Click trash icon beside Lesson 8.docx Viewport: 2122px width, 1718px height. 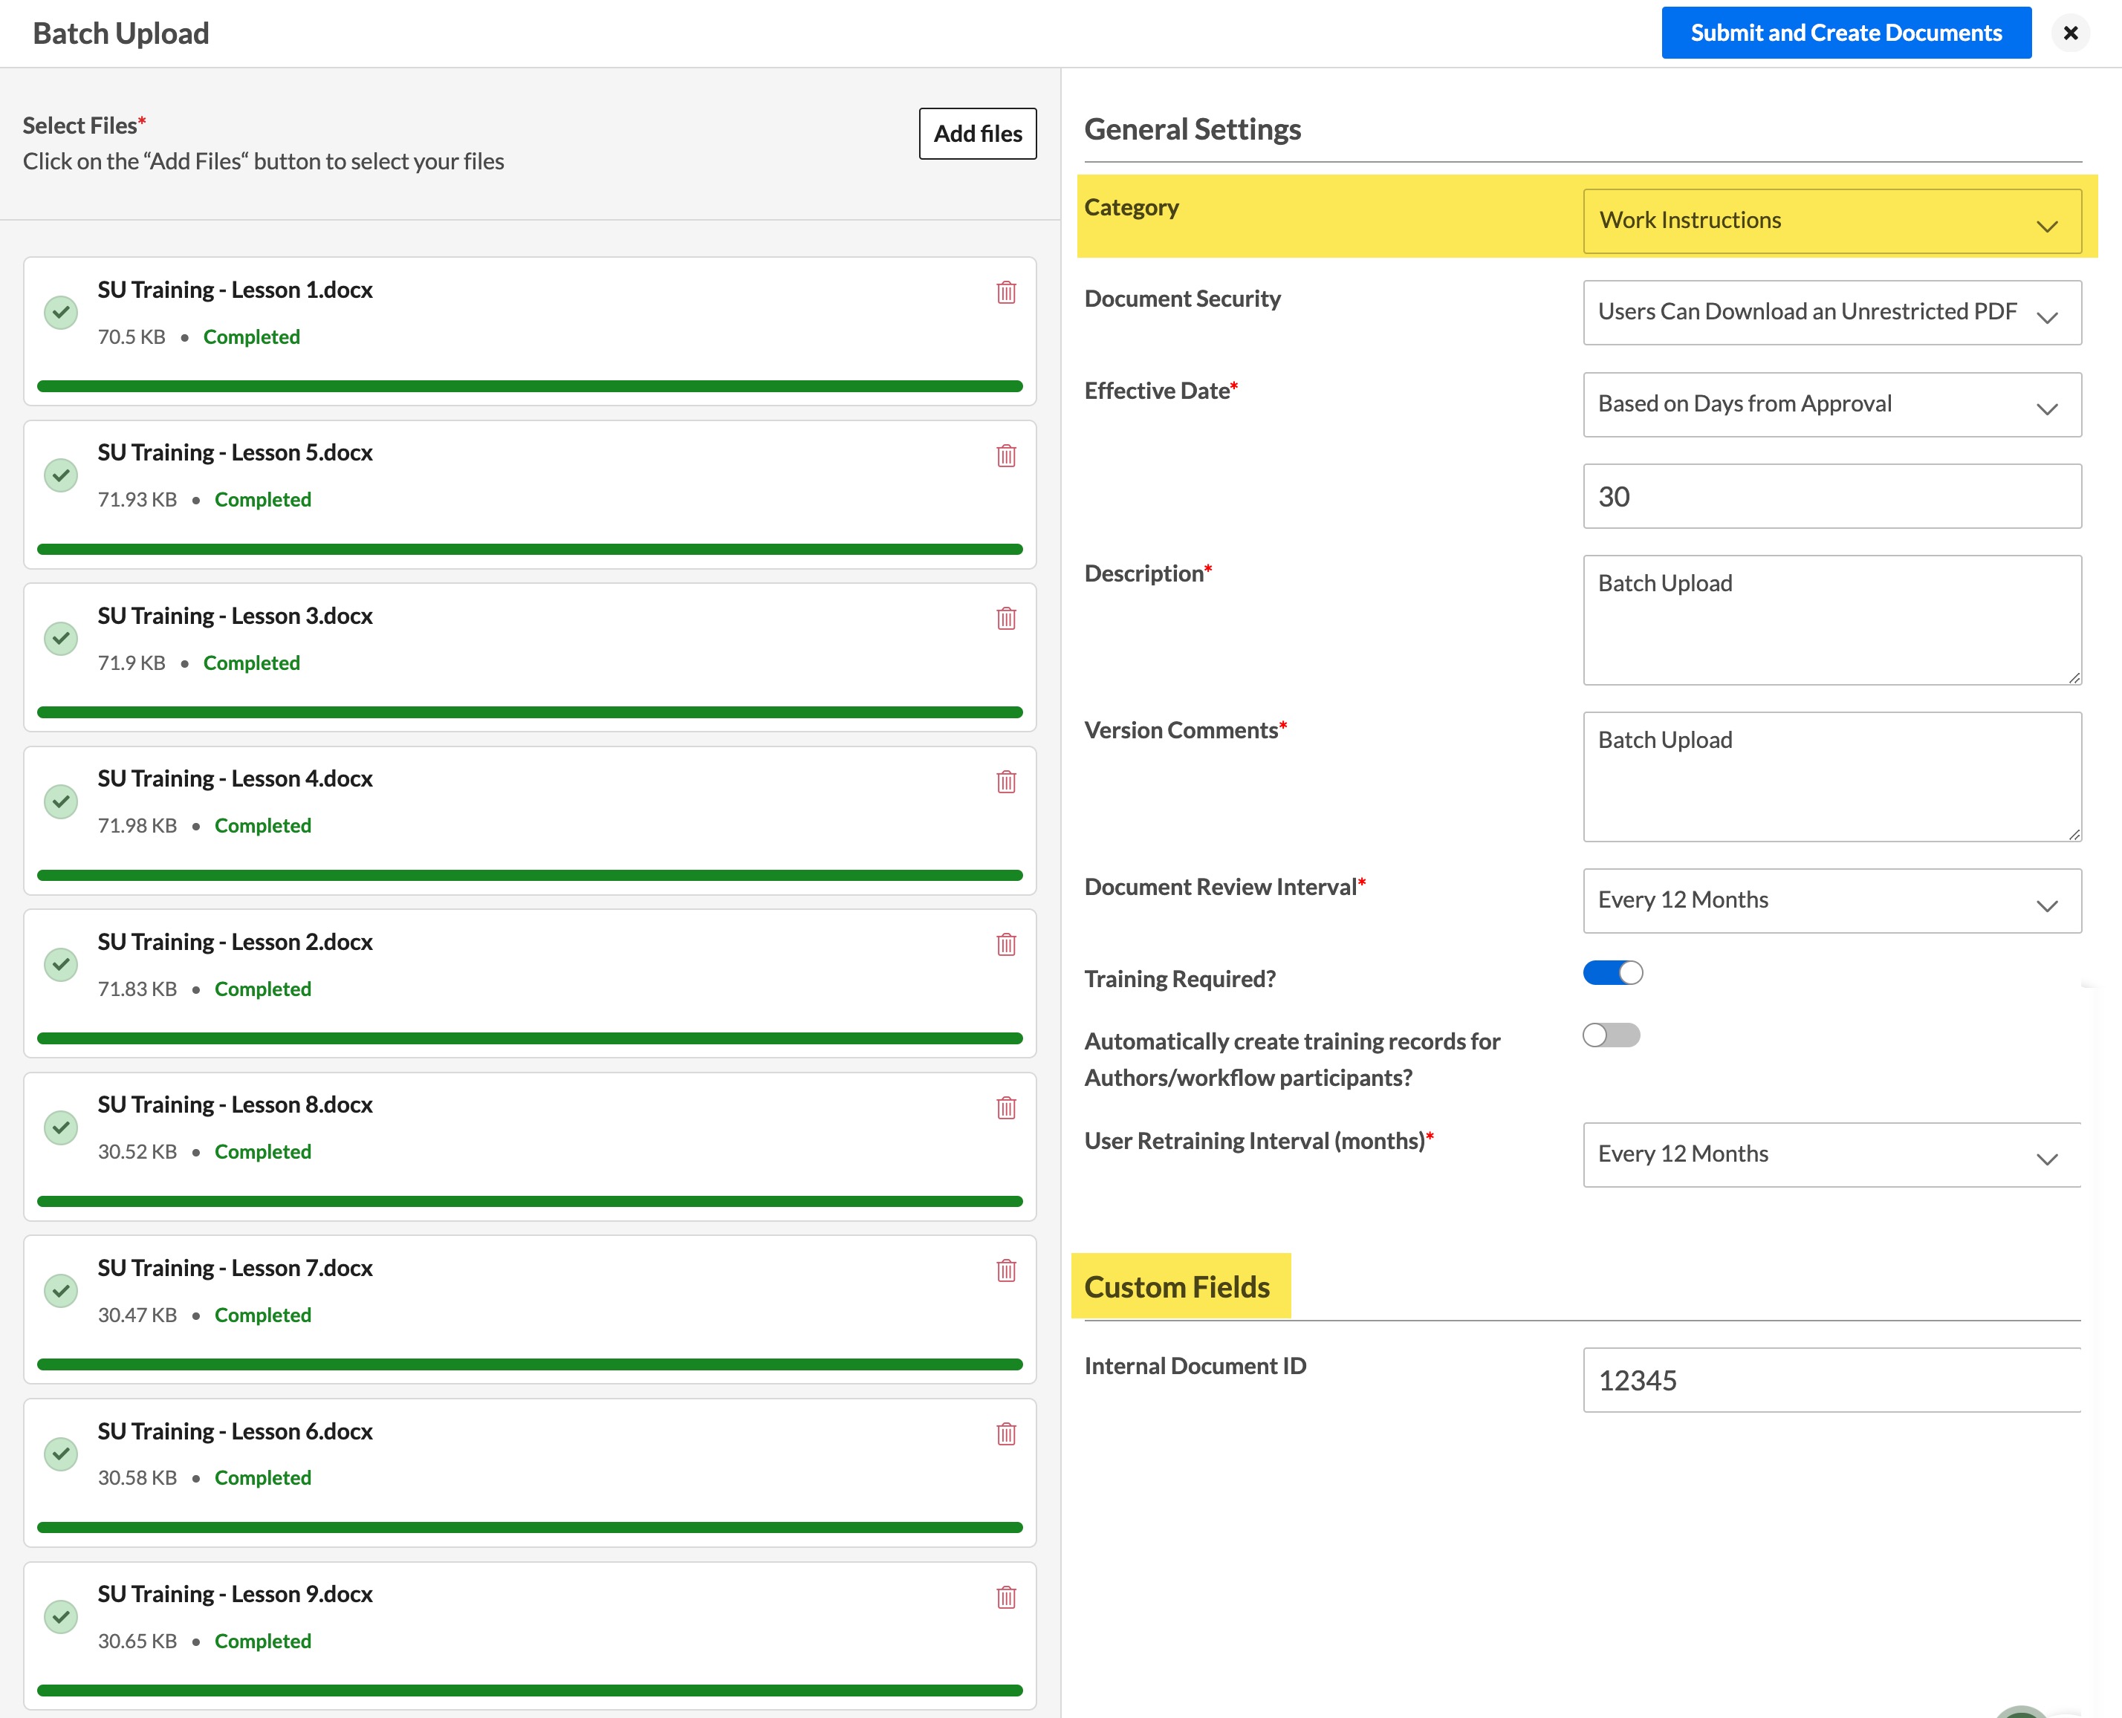coord(1005,1107)
